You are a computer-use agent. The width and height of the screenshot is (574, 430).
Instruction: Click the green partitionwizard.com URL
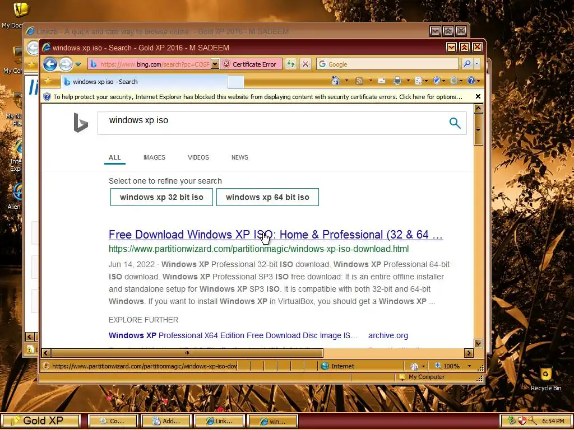[x=258, y=249]
